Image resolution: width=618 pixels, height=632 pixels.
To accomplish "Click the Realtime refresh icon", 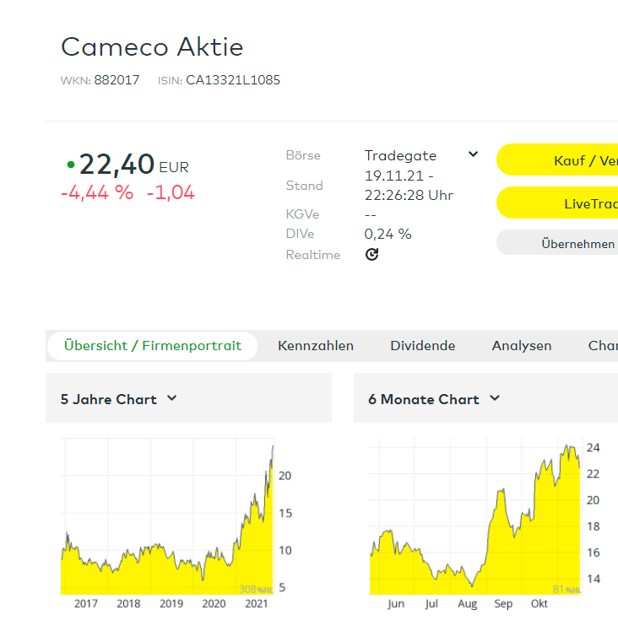I will [x=371, y=255].
